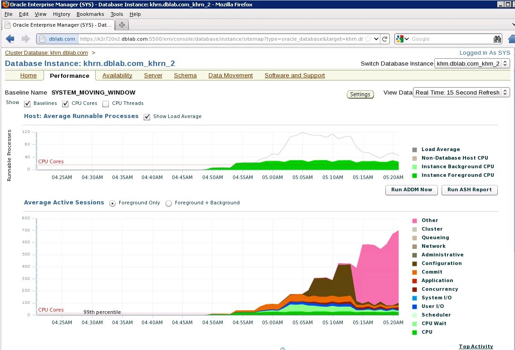This screenshot has height=350, width=515.
Task: Toggle the Baselines checkbox
Action: click(27, 104)
